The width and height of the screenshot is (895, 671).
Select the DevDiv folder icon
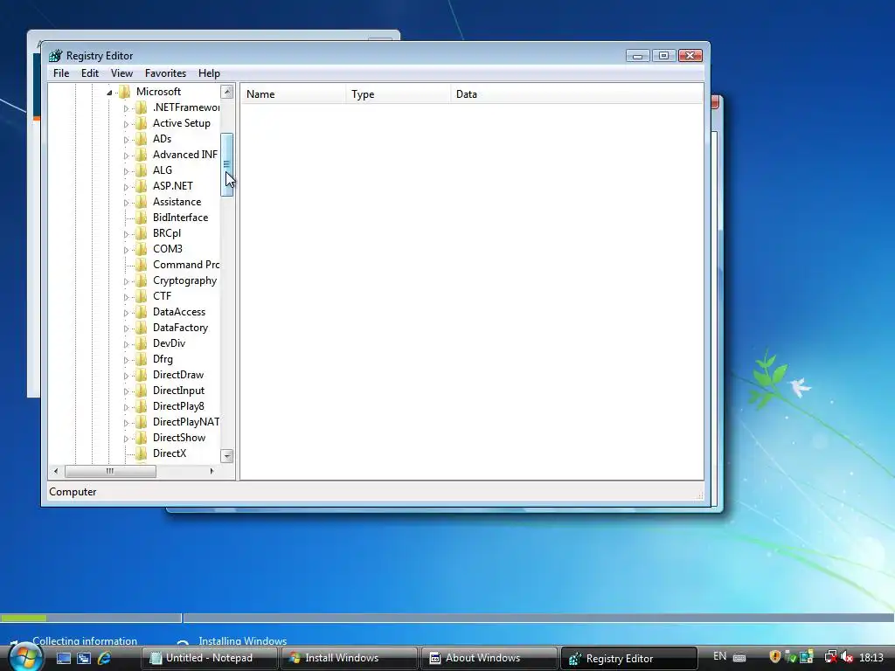[141, 343]
